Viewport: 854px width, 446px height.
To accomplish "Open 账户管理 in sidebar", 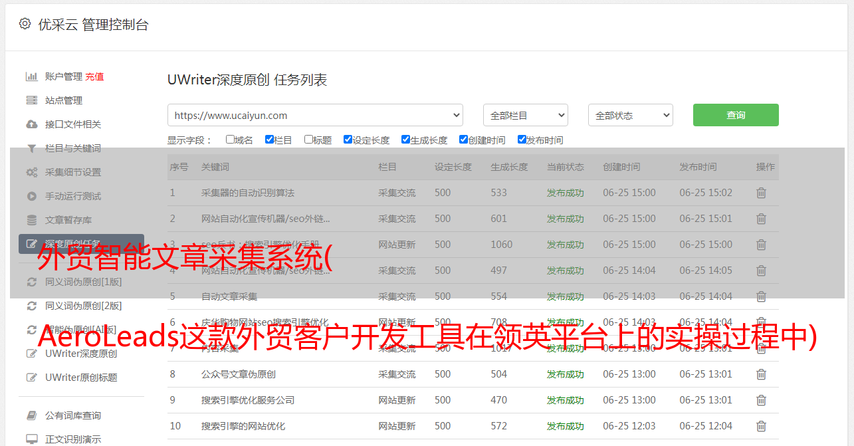I will (x=64, y=76).
